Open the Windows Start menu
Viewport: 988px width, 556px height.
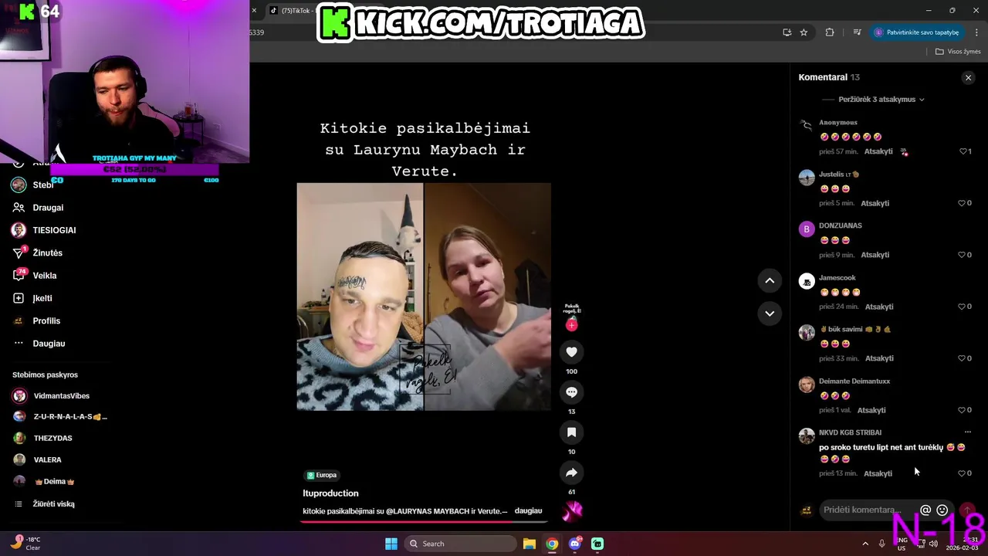(x=391, y=544)
